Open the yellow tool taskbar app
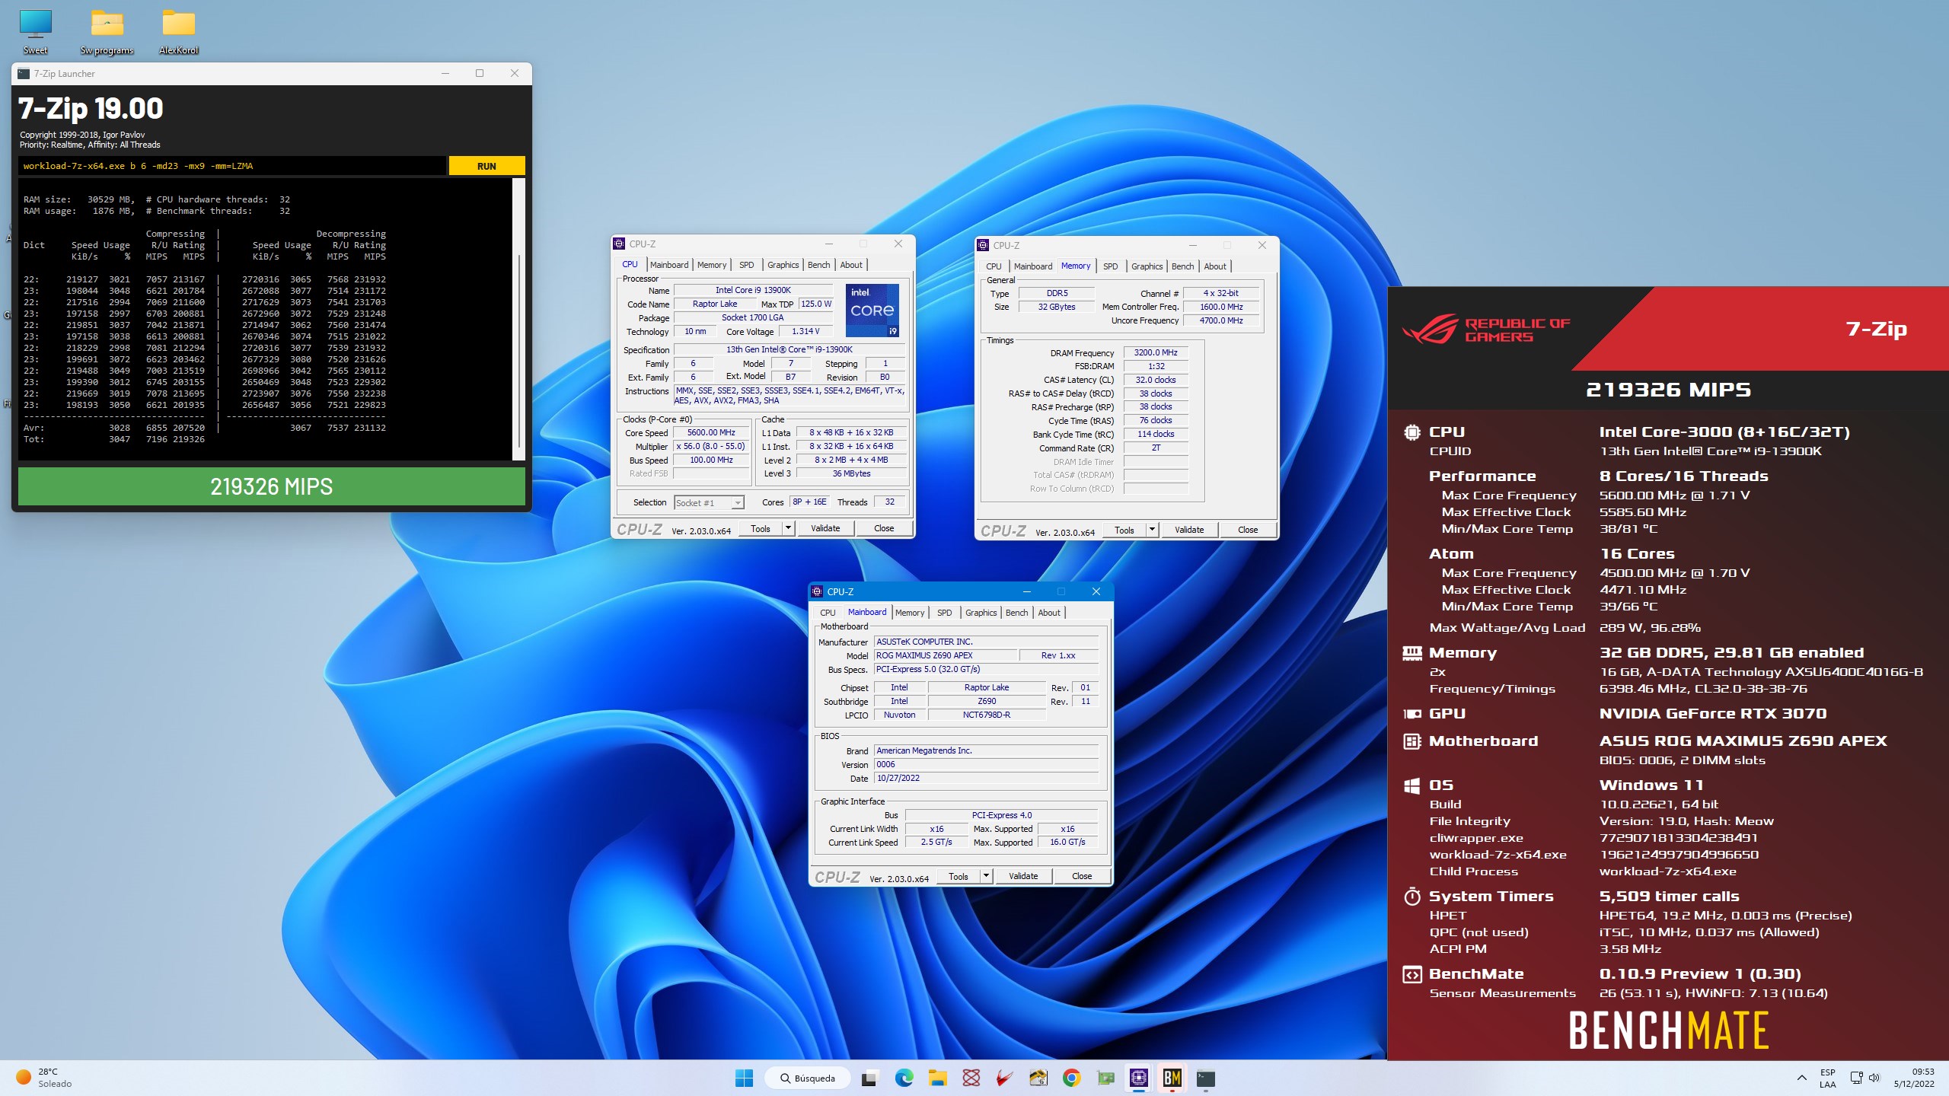1949x1096 pixels. pyautogui.click(x=1038, y=1078)
